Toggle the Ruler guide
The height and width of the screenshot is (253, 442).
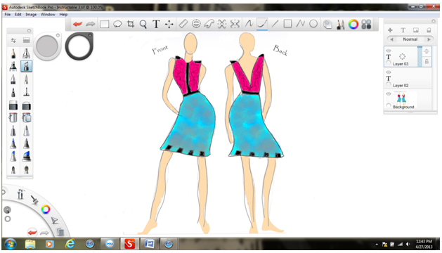tap(183, 25)
